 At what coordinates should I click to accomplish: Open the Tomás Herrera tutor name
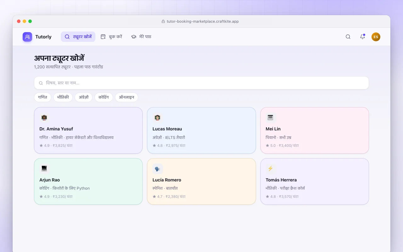[281, 180]
